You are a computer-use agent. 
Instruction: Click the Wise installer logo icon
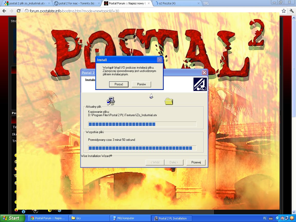tap(200, 84)
